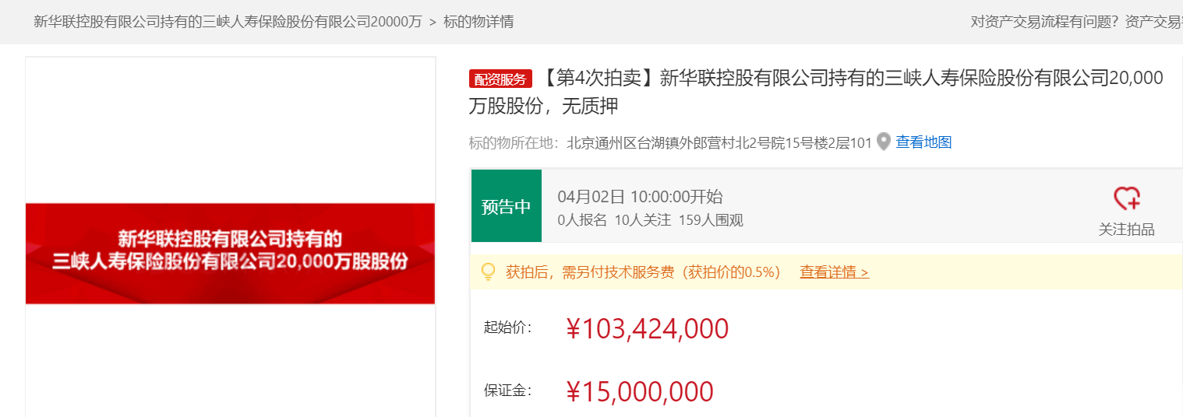The image size is (1183, 417).
Task: Click the 标的物详情 breadcrumb item
Action: click(x=478, y=22)
